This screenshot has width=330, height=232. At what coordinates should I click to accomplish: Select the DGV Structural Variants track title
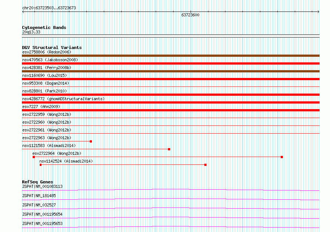(x=52, y=48)
